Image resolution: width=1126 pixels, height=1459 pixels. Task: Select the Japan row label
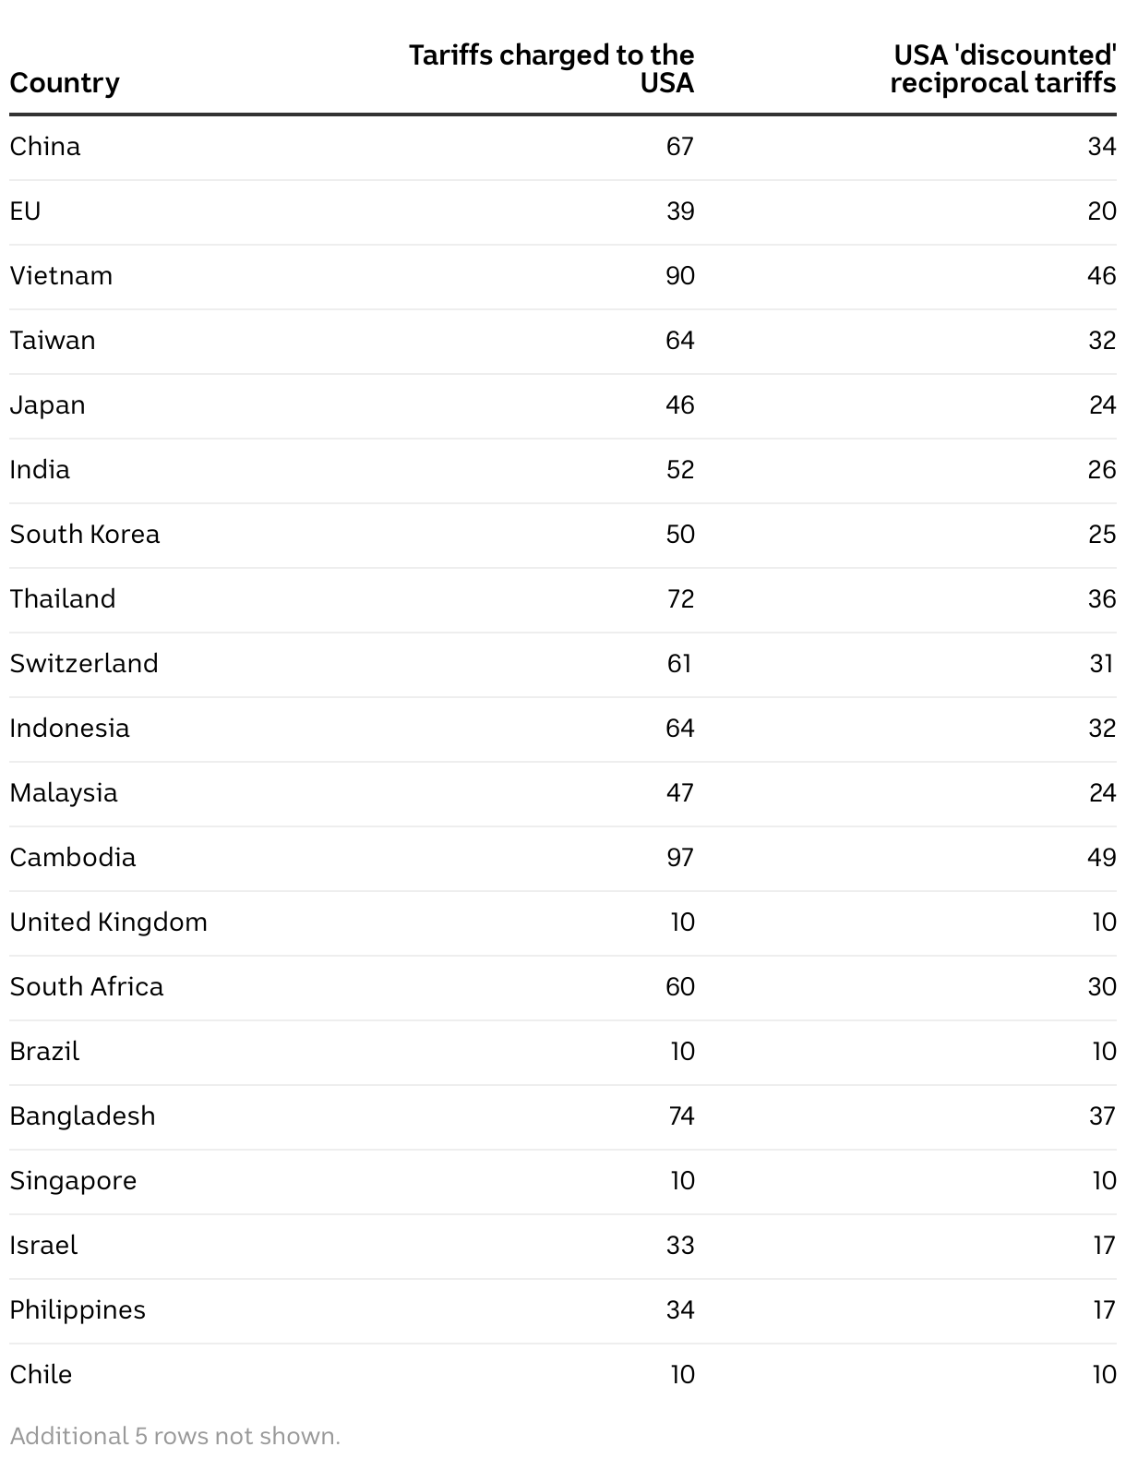click(47, 405)
